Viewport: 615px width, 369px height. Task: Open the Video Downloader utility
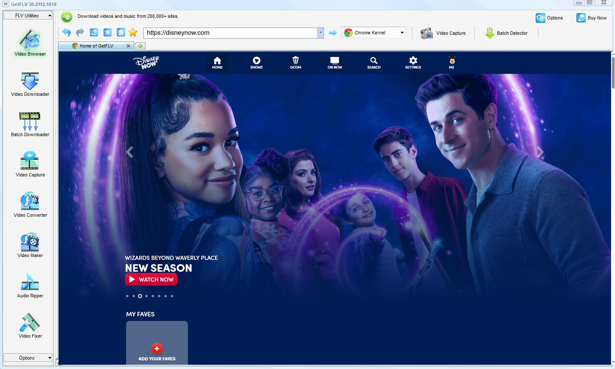(x=30, y=84)
